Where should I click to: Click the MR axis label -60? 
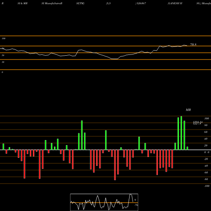click(206, 173)
